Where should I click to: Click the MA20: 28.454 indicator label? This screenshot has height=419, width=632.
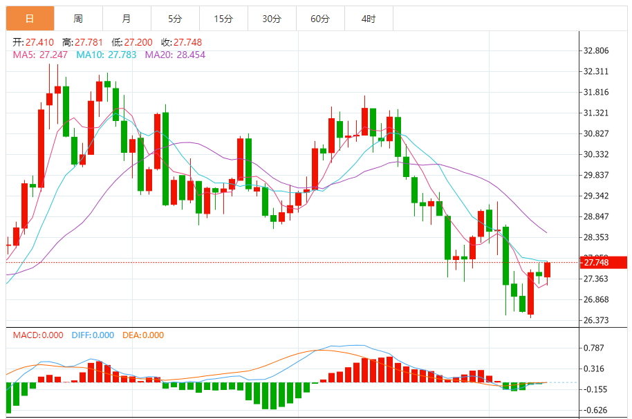(x=175, y=55)
